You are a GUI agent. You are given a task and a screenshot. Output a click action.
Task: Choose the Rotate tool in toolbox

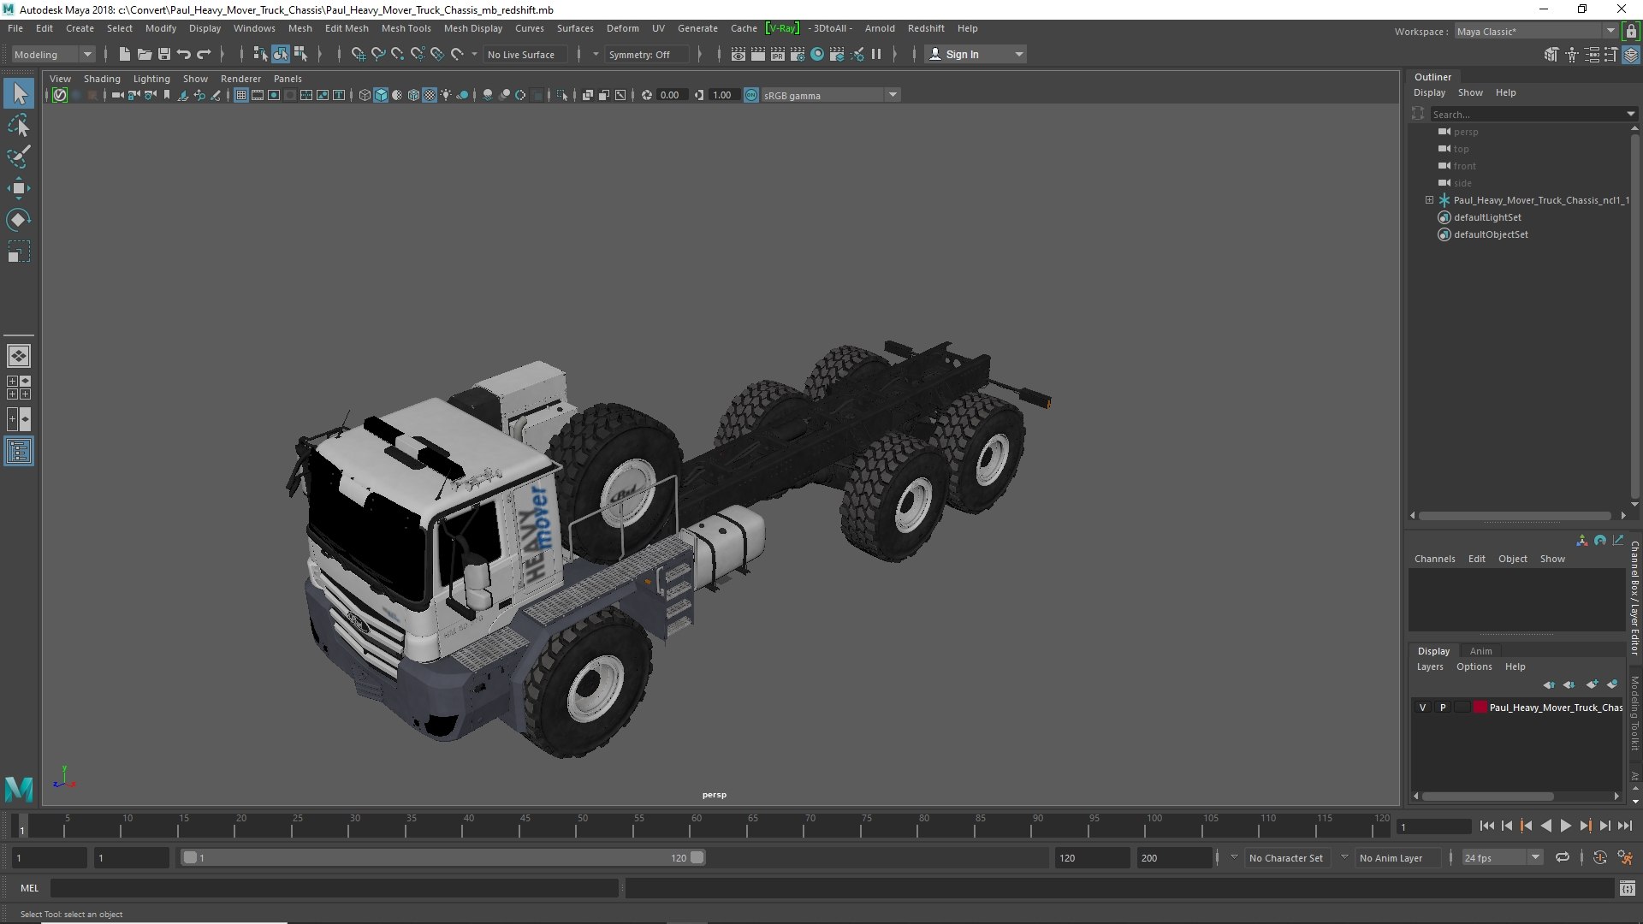[19, 220]
